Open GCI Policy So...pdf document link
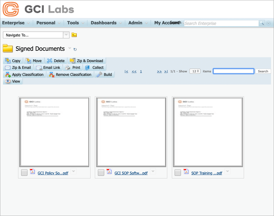Image resolution: width=274 pixels, height=216 pixels. tap(53, 173)
